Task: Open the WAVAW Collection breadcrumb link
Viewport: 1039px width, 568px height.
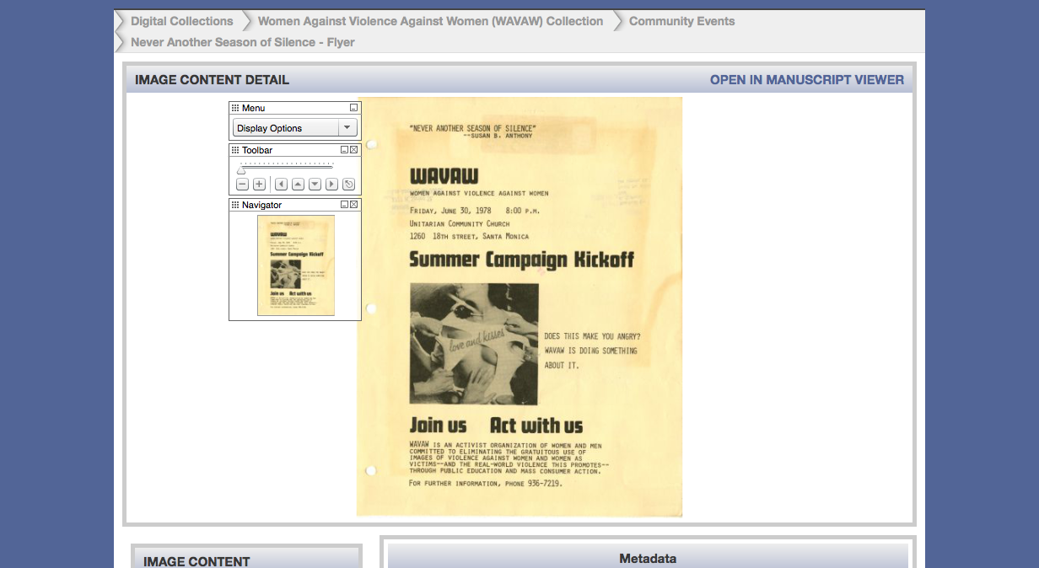Action: [430, 21]
